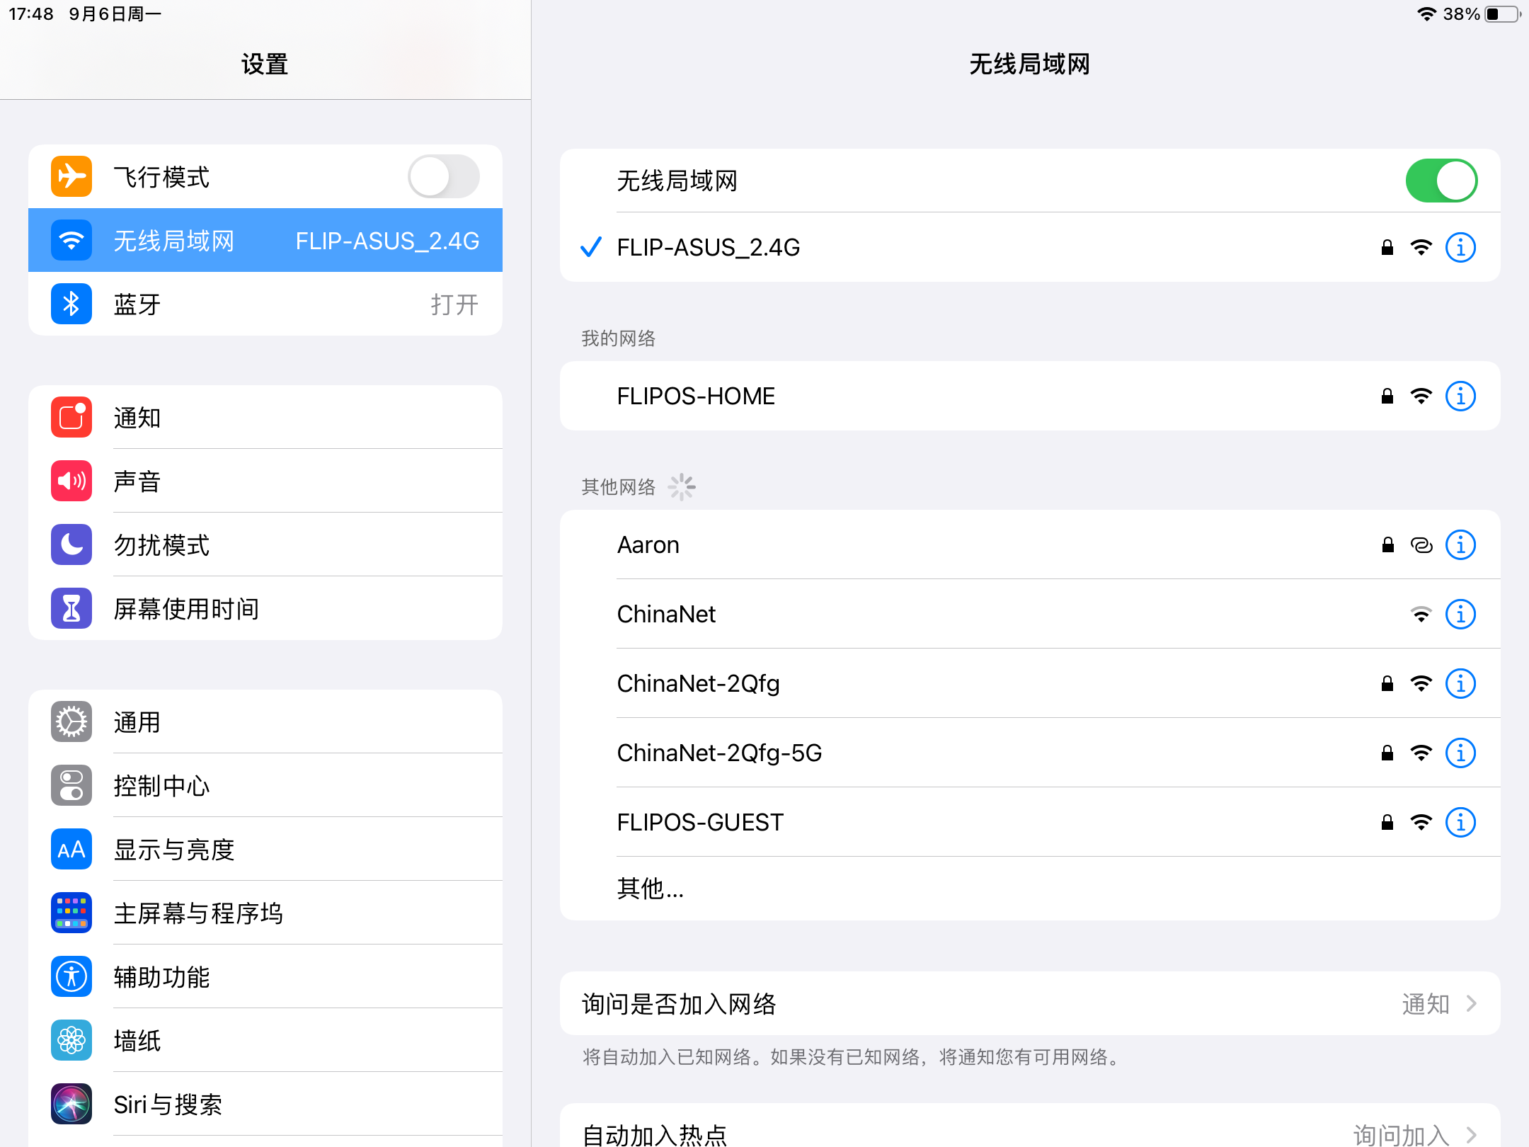The width and height of the screenshot is (1529, 1147).
Task: Toggle Airplane Mode (飞行模式) switch
Action: point(444,176)
